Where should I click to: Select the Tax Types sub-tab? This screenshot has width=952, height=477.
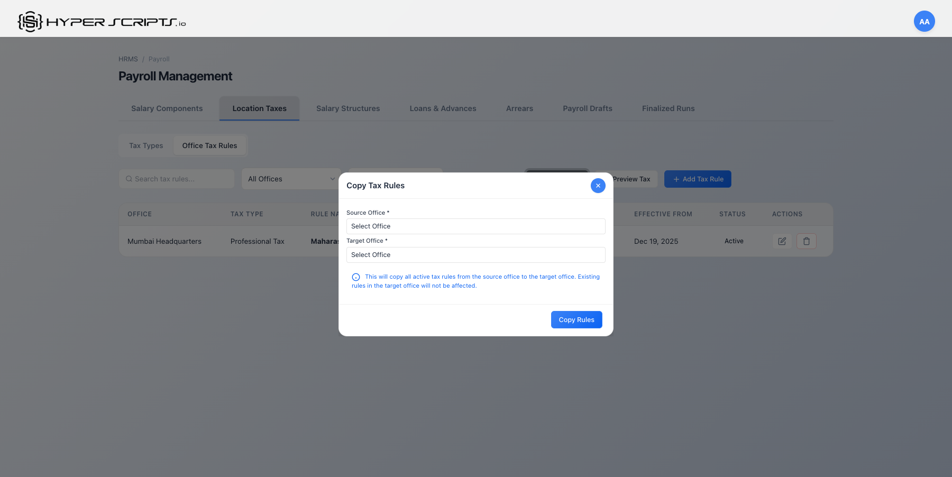[145, 145]
